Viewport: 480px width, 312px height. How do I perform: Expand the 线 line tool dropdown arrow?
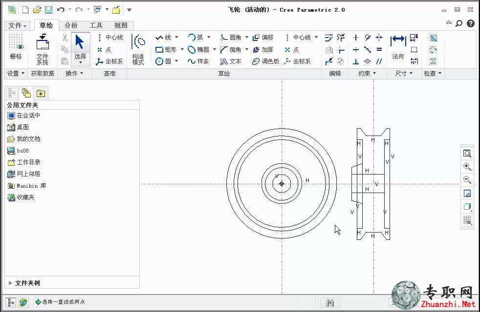click(176, 37)
